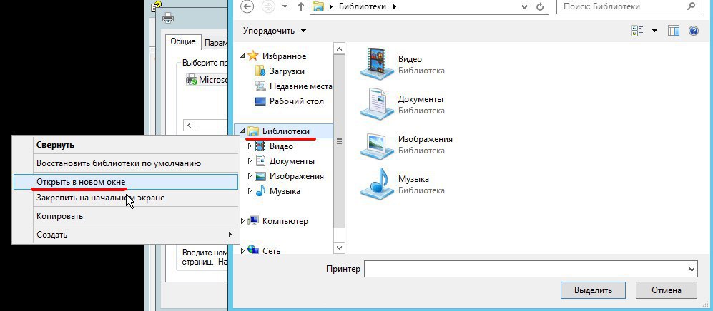
Task: Choose Открыть в новом окне menu item
Action: pyautogui.click(x=81, y=182)
